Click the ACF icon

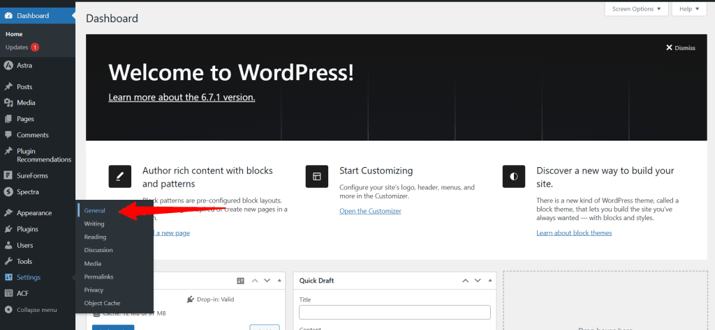[8, 294]
